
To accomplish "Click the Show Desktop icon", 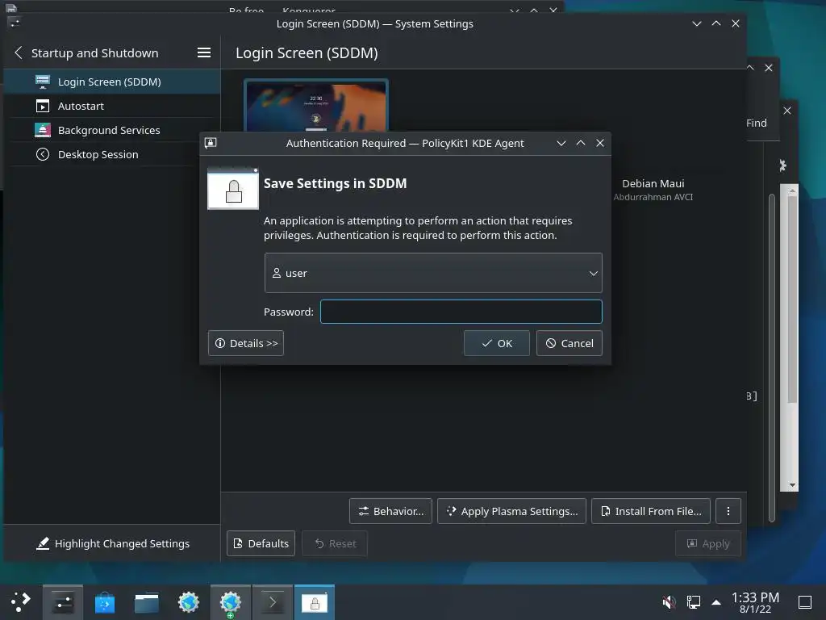I will (x=805, y=602).
